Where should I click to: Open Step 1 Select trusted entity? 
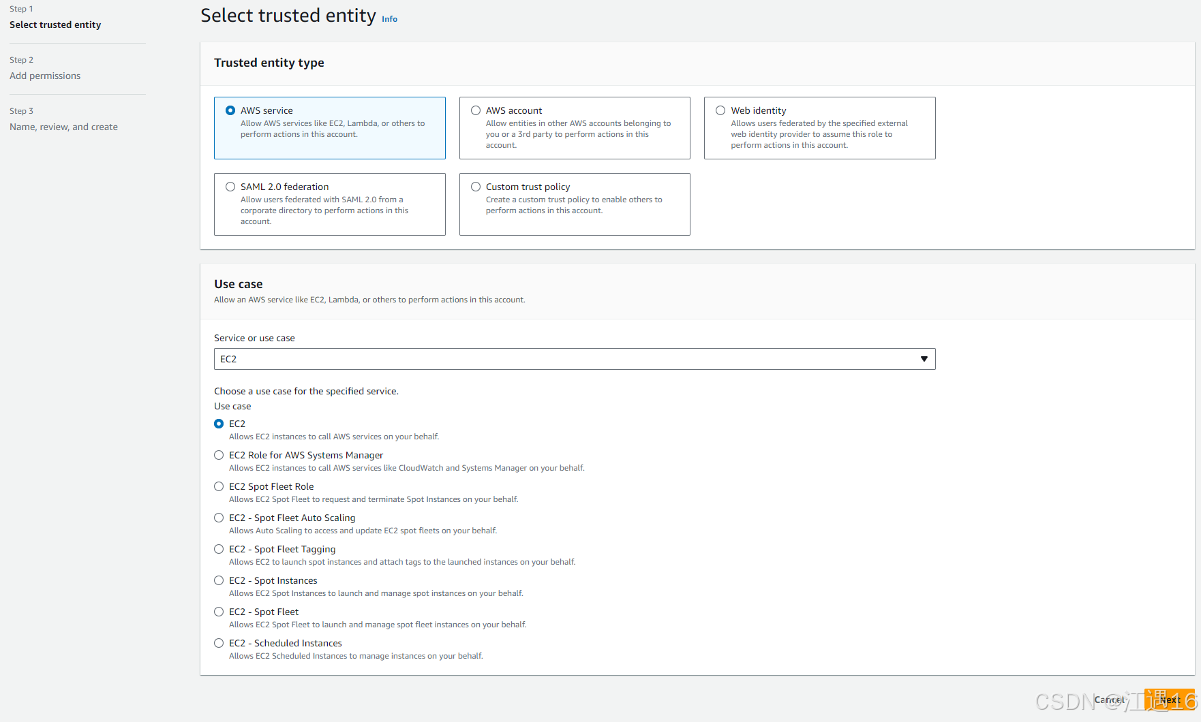tap(55, 25)
